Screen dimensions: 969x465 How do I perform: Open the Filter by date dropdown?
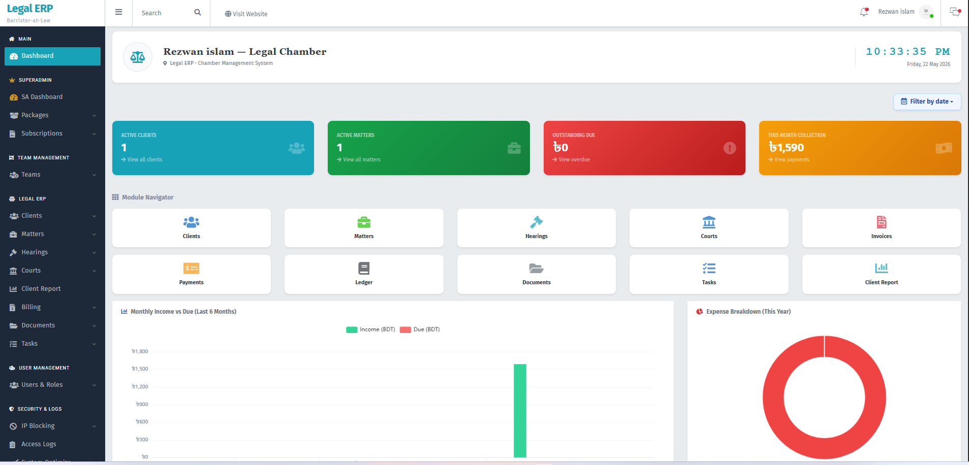coord(927,102)
